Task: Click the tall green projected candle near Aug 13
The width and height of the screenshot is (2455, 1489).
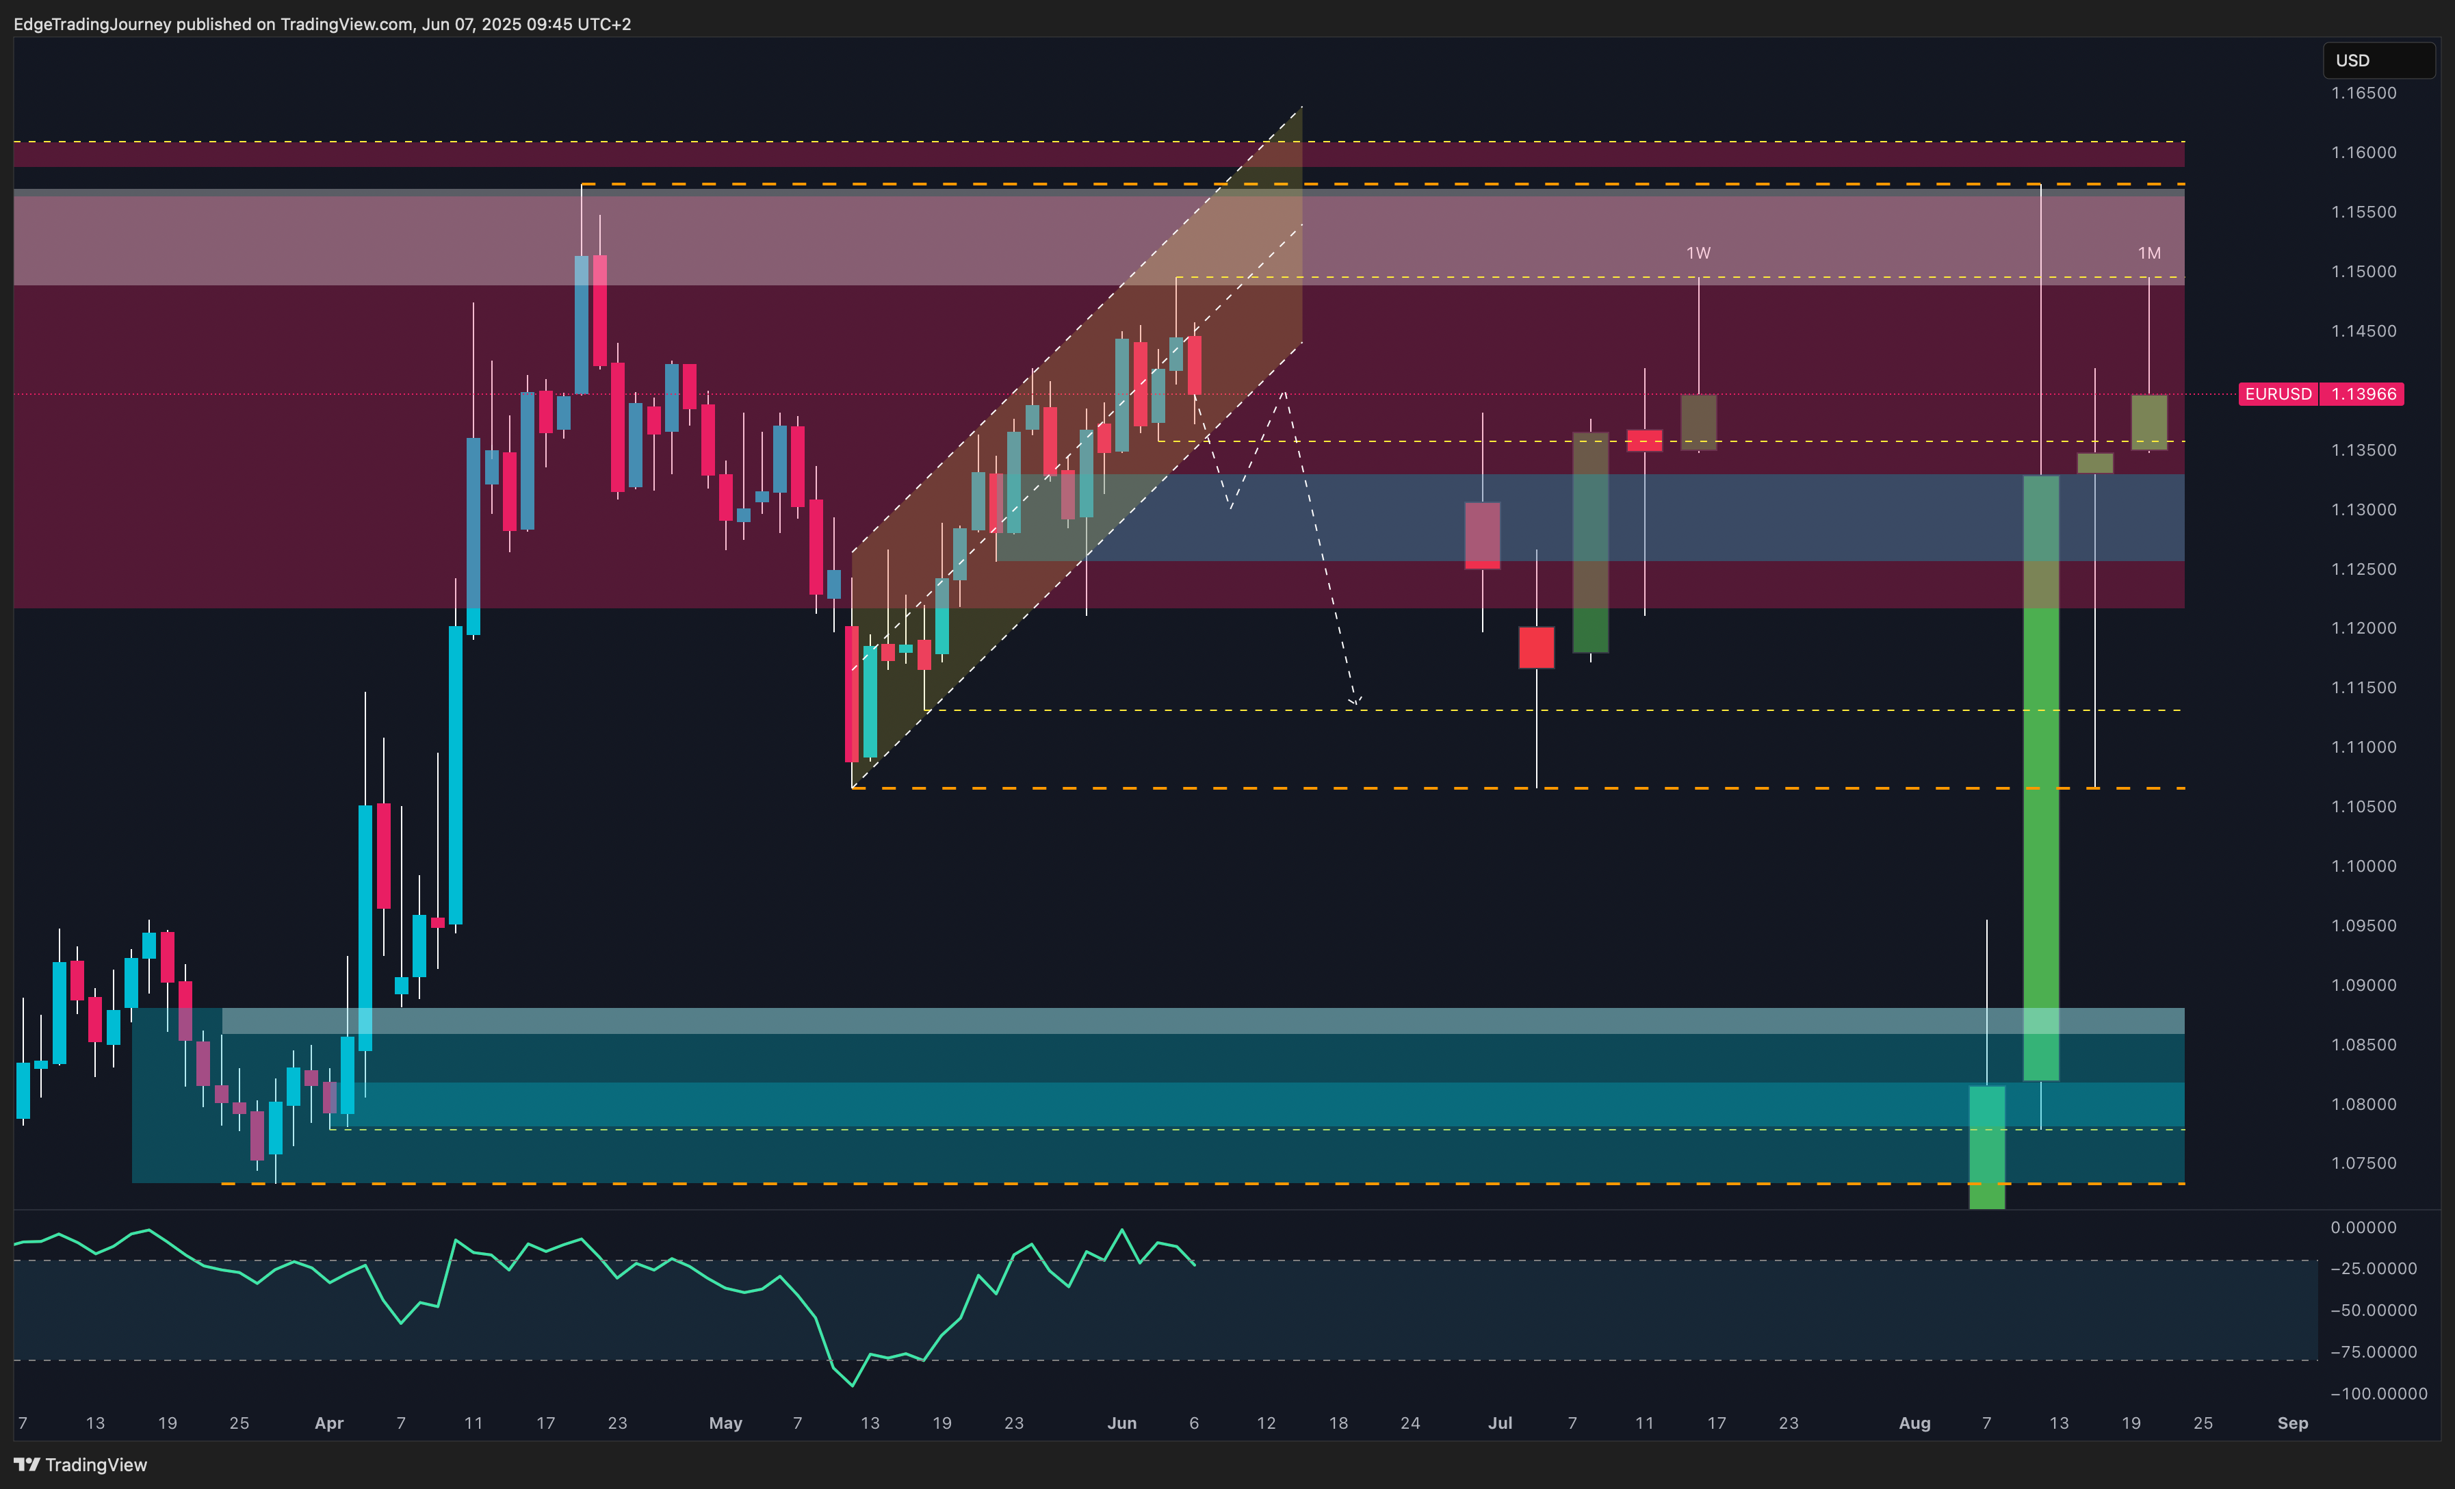Action: pos(2040,777)
